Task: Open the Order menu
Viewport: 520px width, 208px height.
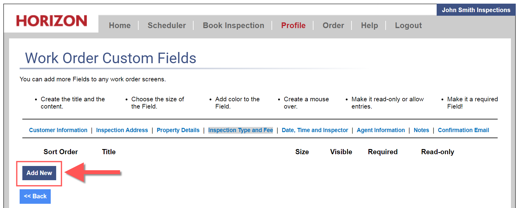Action: pyautogui.click(x=333, y=25)
